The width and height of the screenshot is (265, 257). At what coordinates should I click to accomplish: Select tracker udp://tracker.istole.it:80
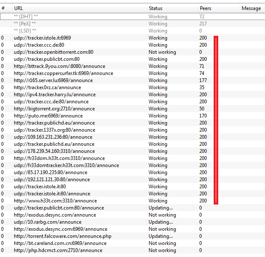(133, 187)
